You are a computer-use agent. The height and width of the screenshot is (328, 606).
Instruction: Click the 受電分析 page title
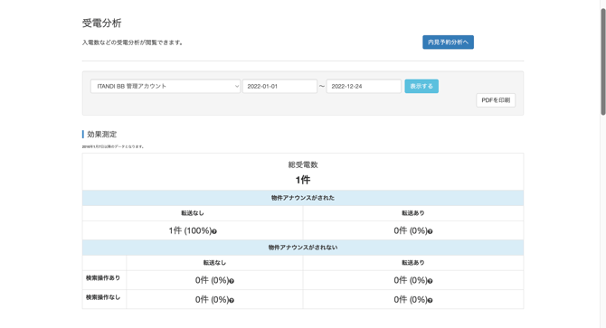tap(101, 23)
